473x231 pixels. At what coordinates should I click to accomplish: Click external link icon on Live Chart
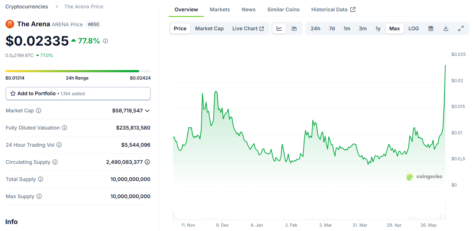[x=262, y=28]
